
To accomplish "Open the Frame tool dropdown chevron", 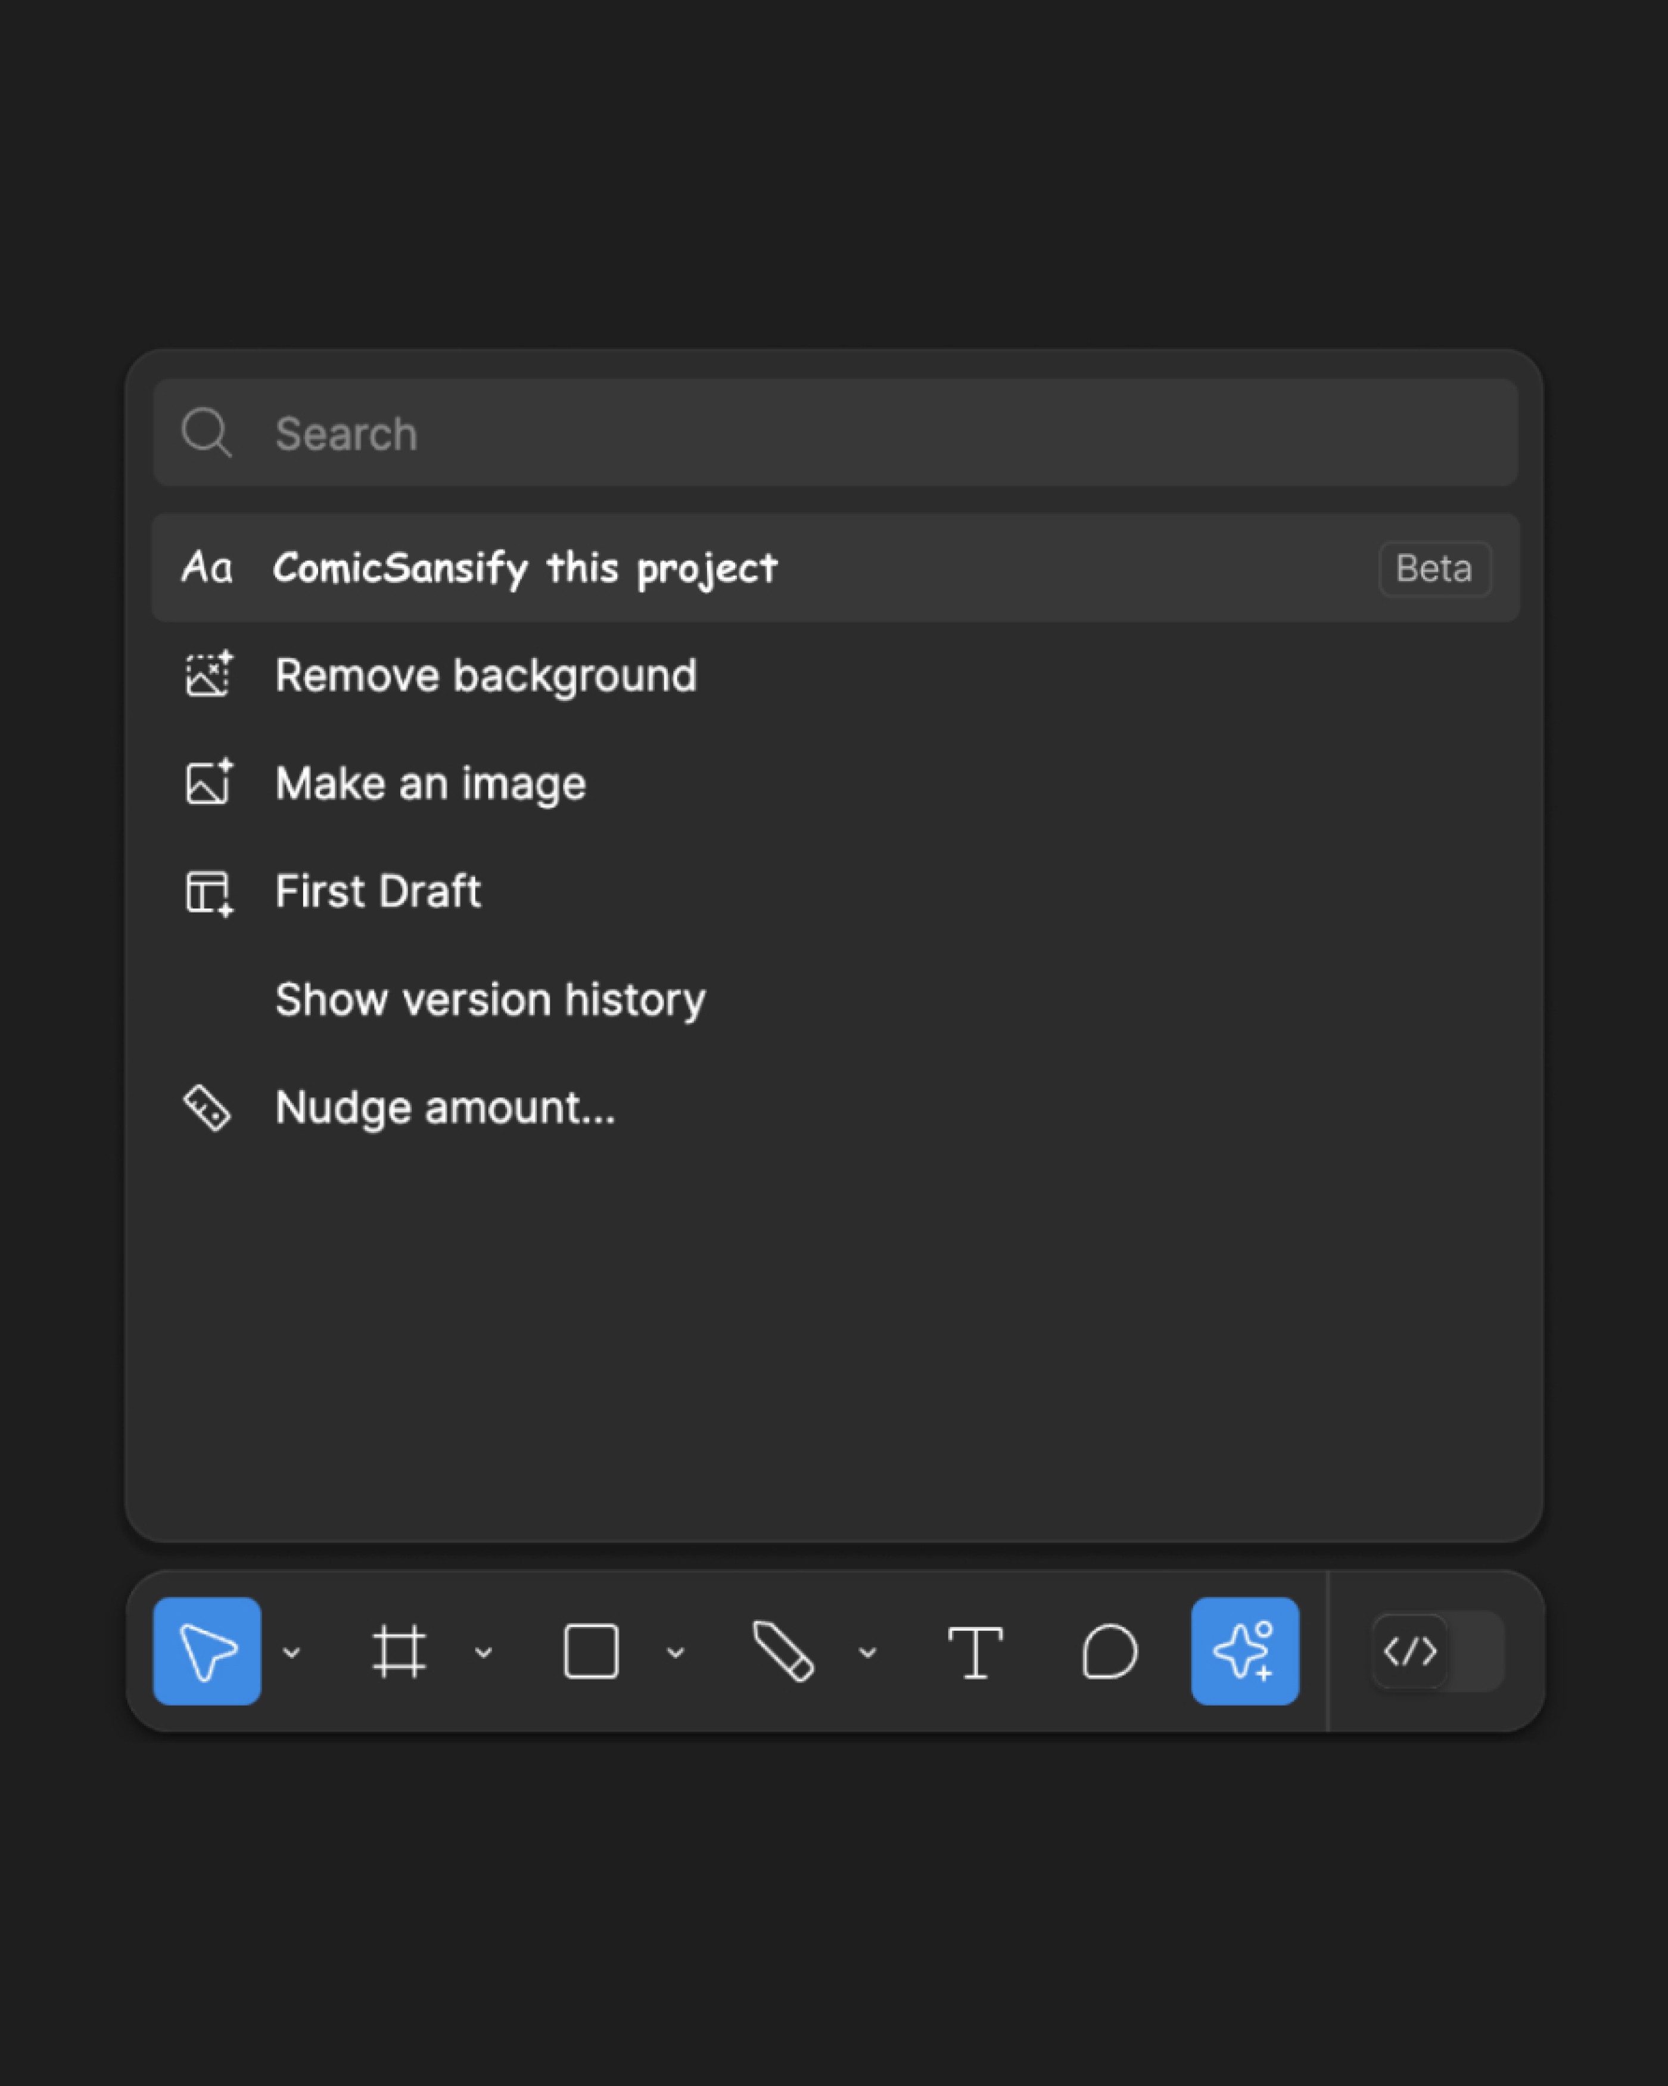I will [x=484, y=1652].
